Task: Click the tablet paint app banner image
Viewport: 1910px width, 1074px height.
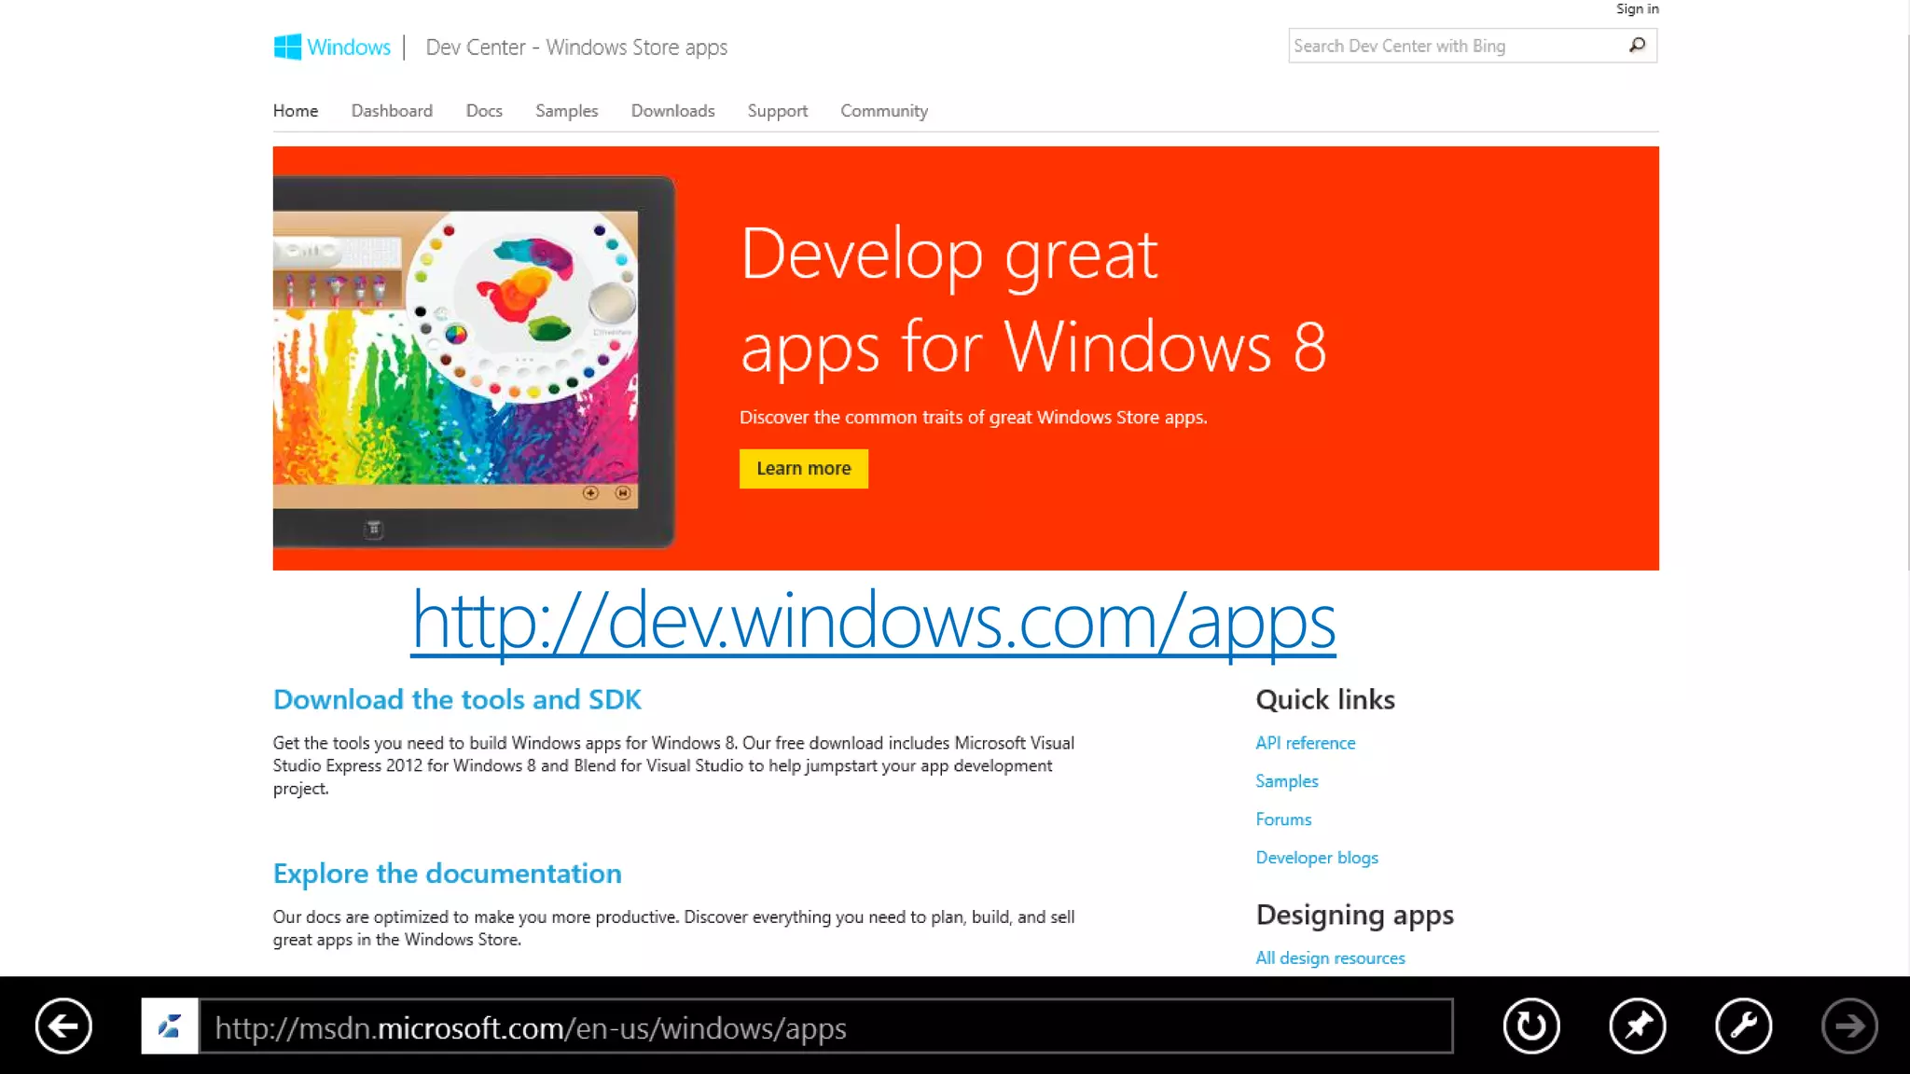Action: pyautogui.click(x=474, y=361)
